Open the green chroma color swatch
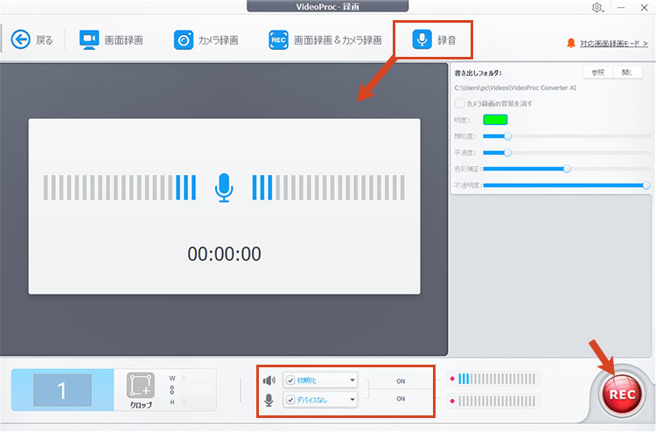Viewport: 656px width, 432px height. pos(495,120)
